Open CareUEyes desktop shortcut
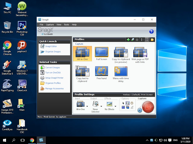Image resolution: width=193 pixels, height=144 pixels. 7,125
